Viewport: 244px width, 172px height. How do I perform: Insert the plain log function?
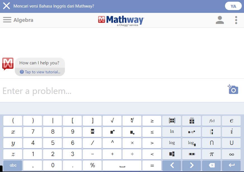[172, 143]
